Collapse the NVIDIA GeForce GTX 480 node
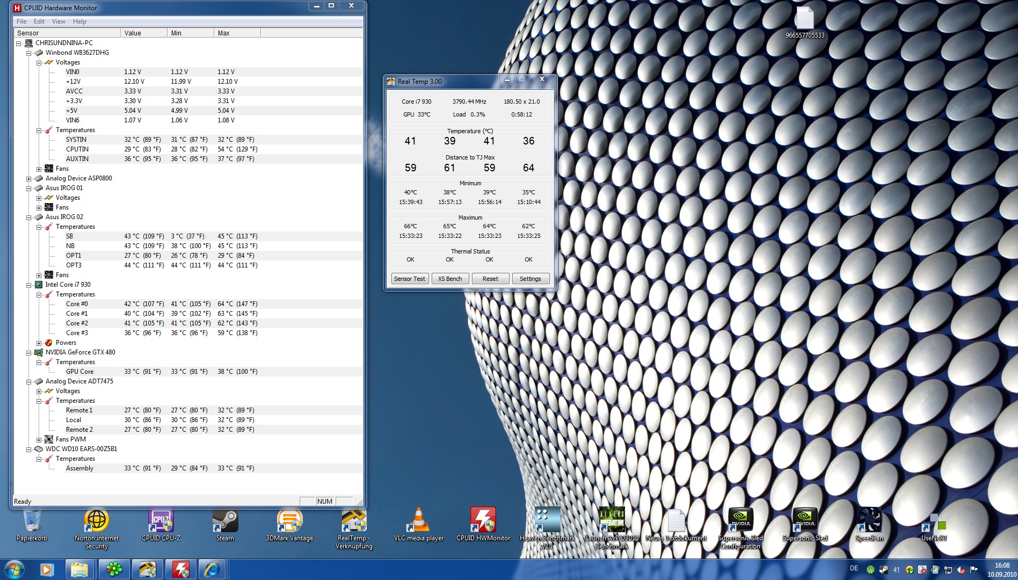The image size is (1018, 580). click(29, 353)
